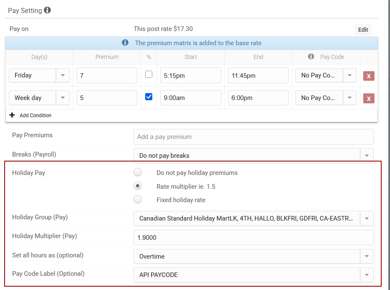This screenshot has height=290, width=390.
Task: Click the Friday premium field showing 7
Action: 107,75
